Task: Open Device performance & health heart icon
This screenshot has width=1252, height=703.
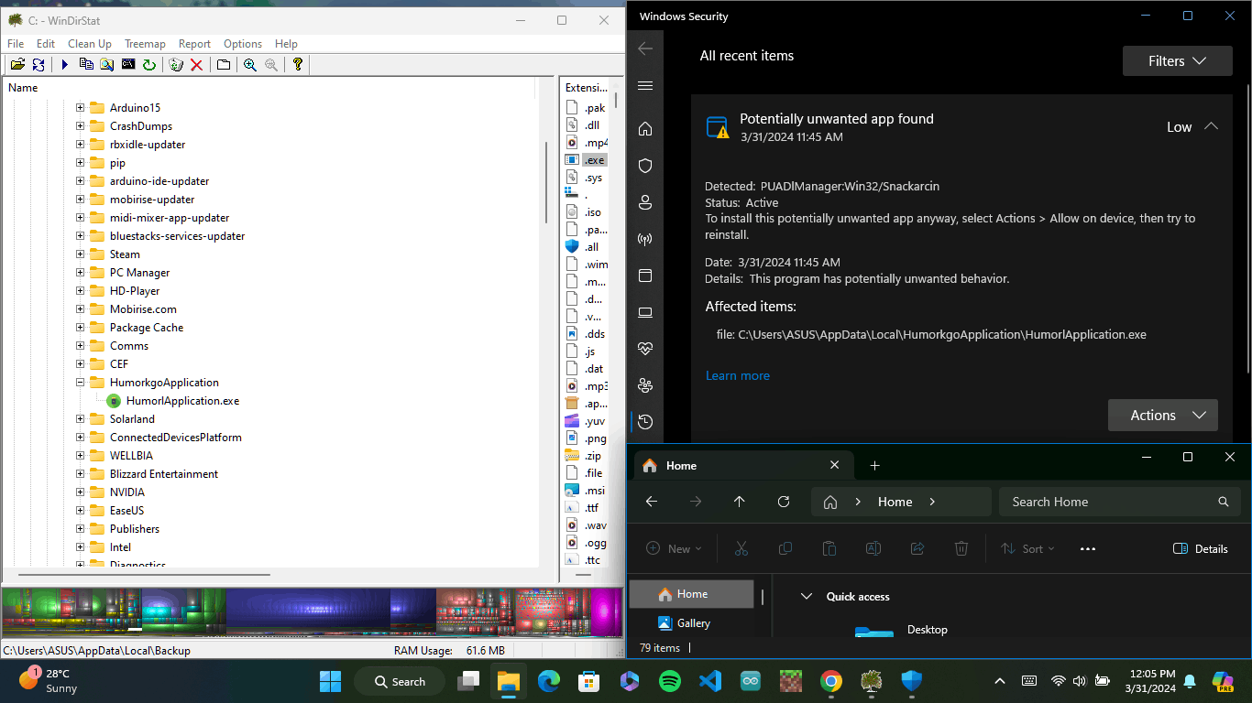Action: 645,349
